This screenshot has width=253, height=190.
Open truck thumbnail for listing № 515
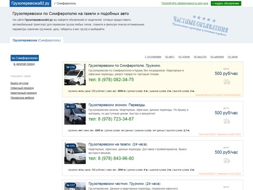click(75, 153)
